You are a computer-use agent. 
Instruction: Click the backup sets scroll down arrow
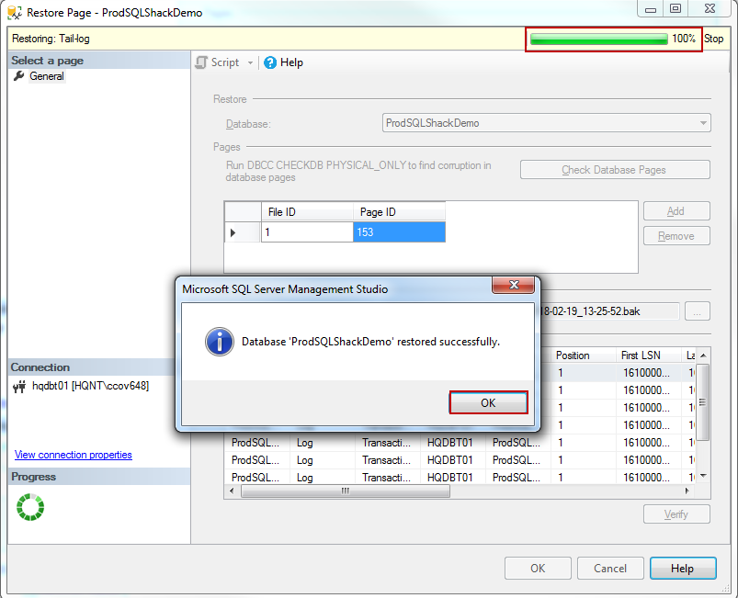pos(703,476)
